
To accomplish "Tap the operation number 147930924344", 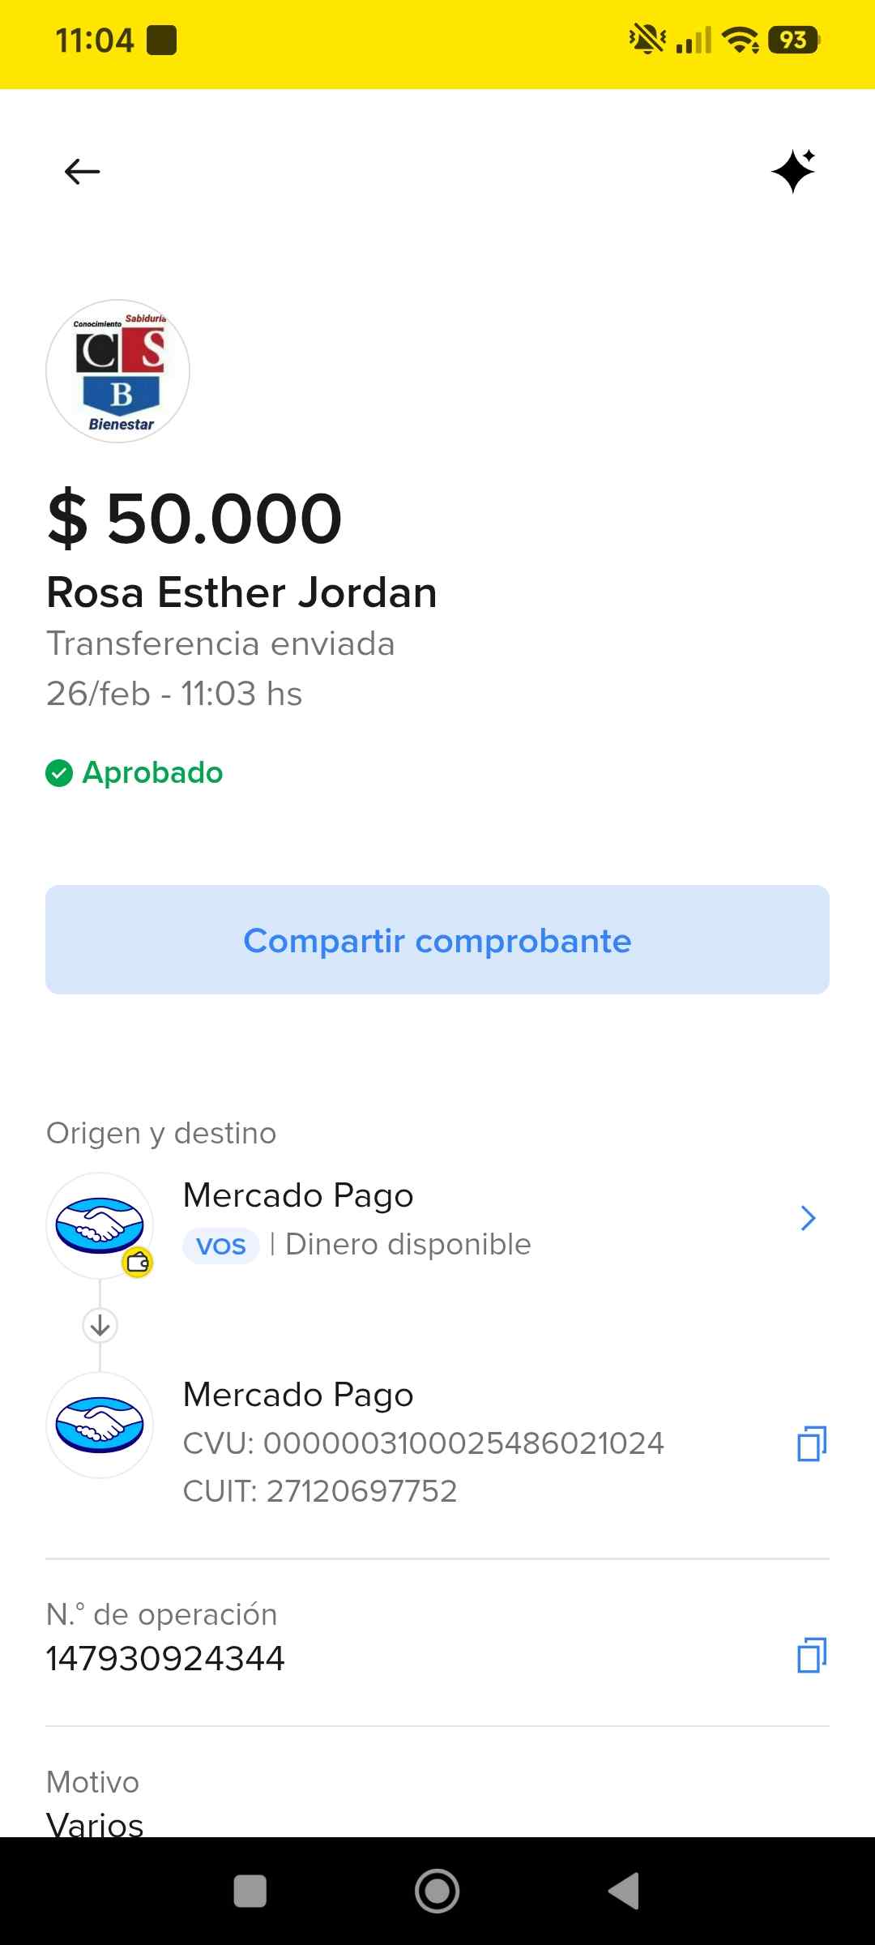I will [x=165, y=1659].
